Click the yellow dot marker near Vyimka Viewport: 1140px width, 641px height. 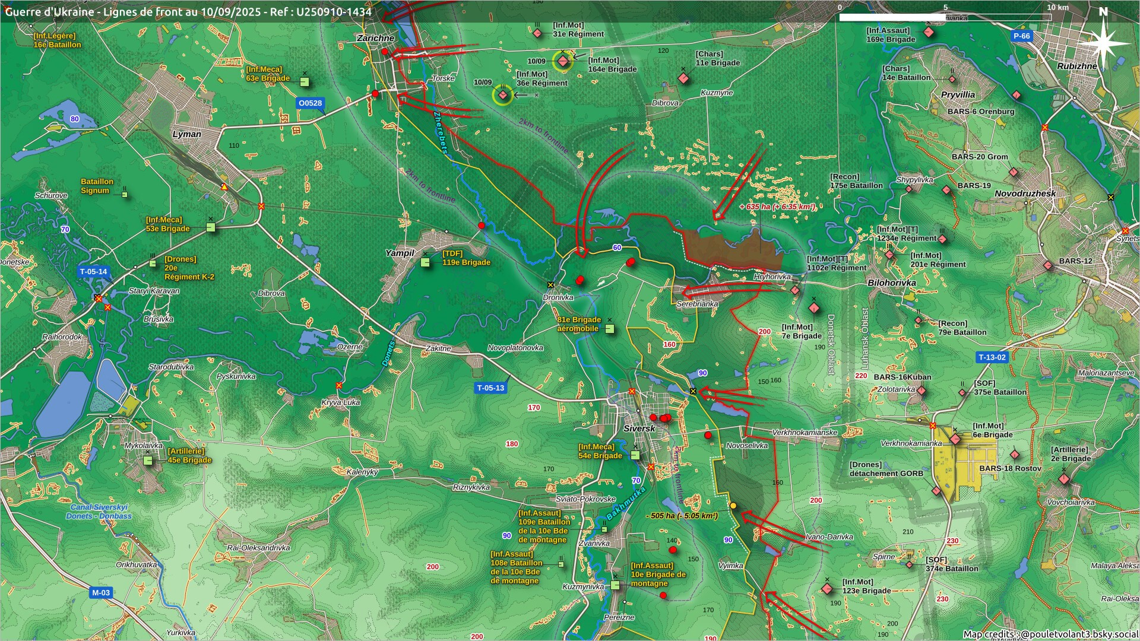733,506
